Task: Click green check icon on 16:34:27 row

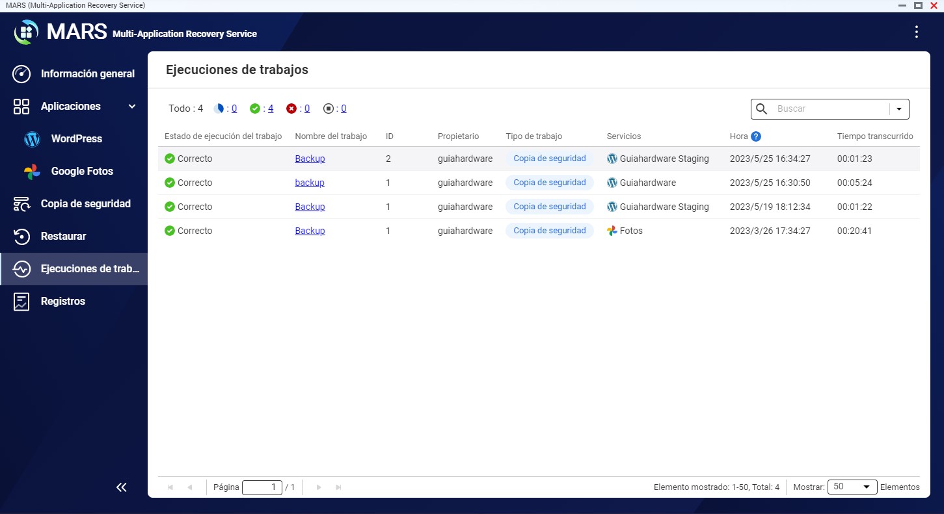Action: [x=170, y=159]
